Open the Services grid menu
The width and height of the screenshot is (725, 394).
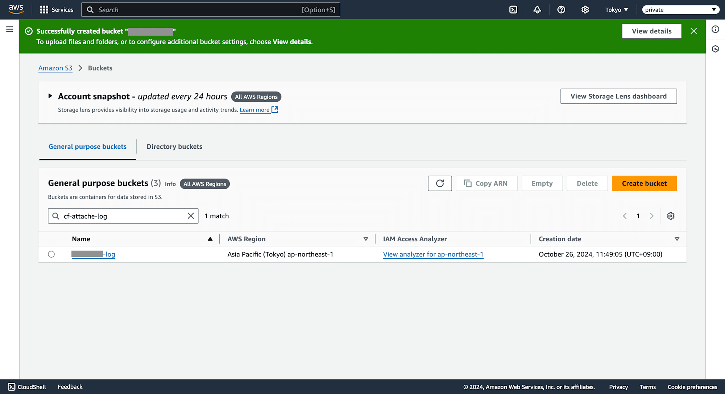click(56, 10)
